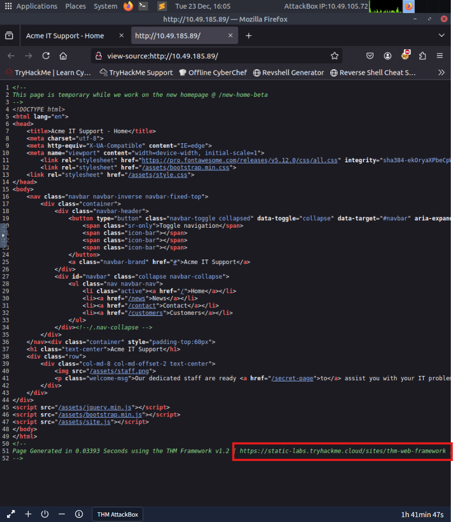Open the TryHackMe Support bookmark
The height and width of the screenshot is (522, 453).
coord(136,72)
